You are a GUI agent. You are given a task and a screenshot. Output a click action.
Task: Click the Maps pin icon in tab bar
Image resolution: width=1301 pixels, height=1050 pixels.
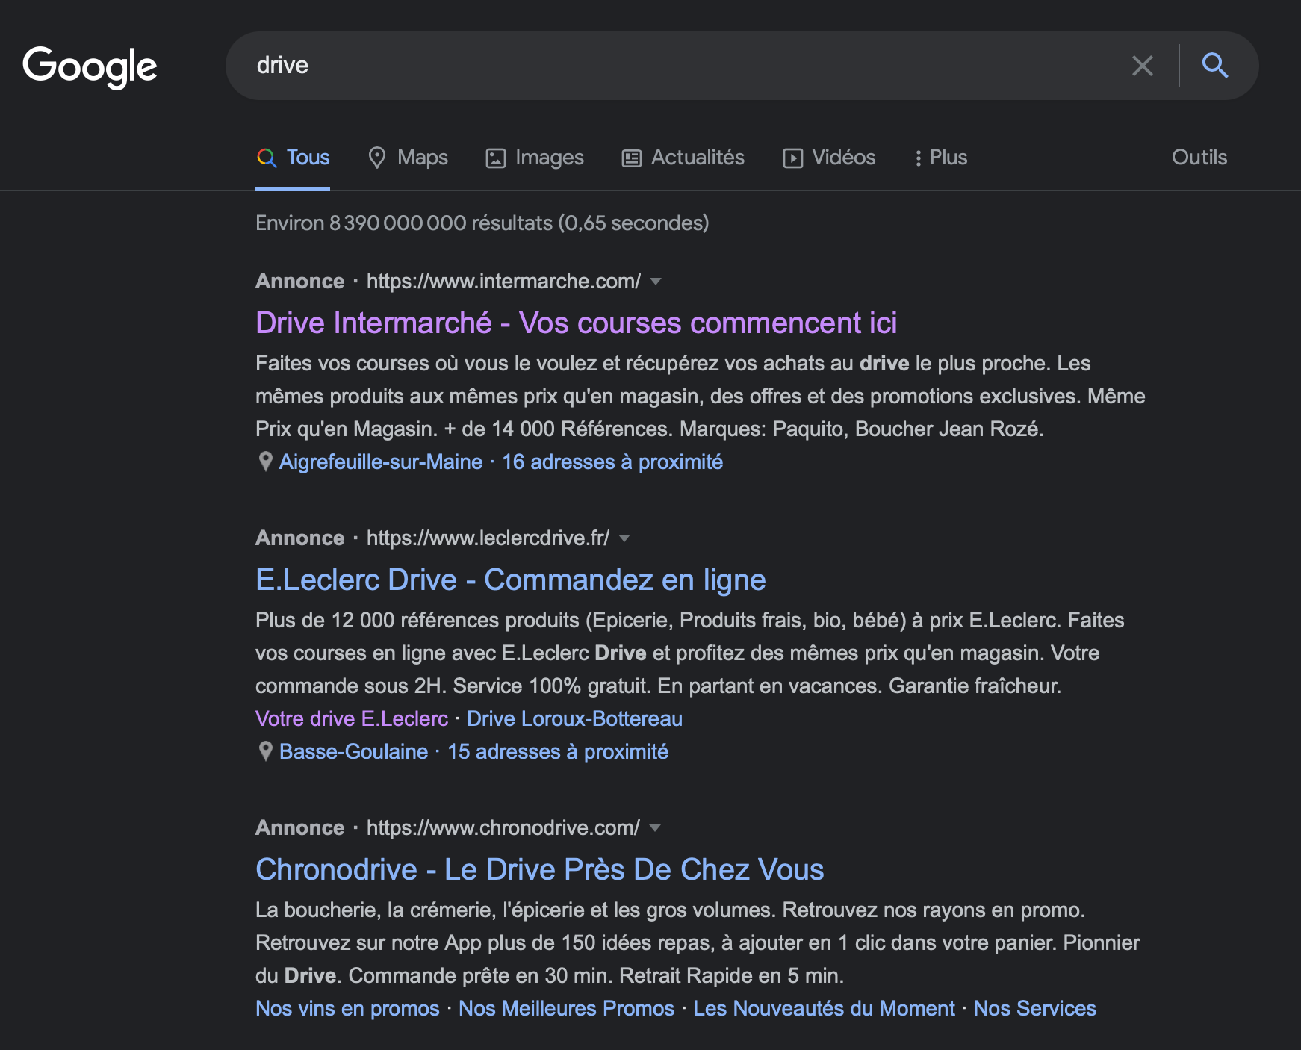[x=377, y=158]
